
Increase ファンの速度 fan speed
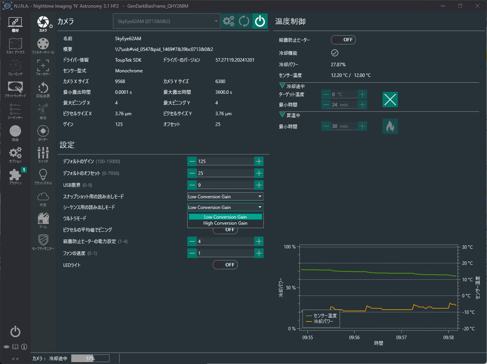[x=259, y=253]
